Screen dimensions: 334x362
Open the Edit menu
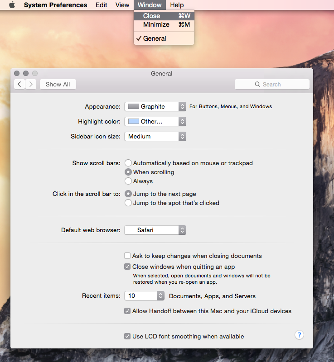click(x=101, y=5)
